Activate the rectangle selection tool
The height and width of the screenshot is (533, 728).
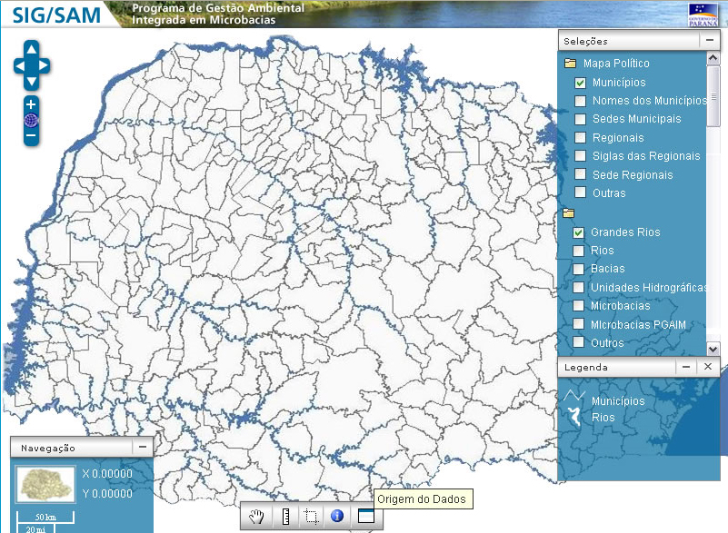tap(310, 517)
